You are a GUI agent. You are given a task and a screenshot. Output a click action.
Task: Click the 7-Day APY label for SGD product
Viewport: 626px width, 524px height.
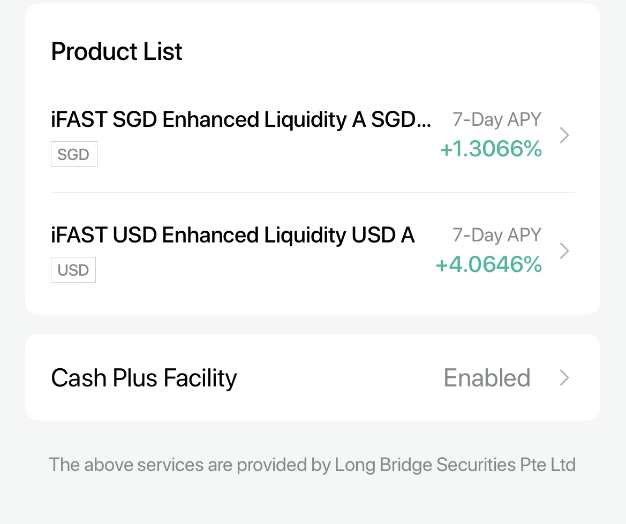[x=496, y=119]
